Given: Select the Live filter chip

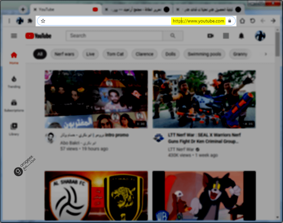Looking at the screenshot, I should [x=90, y=54].
